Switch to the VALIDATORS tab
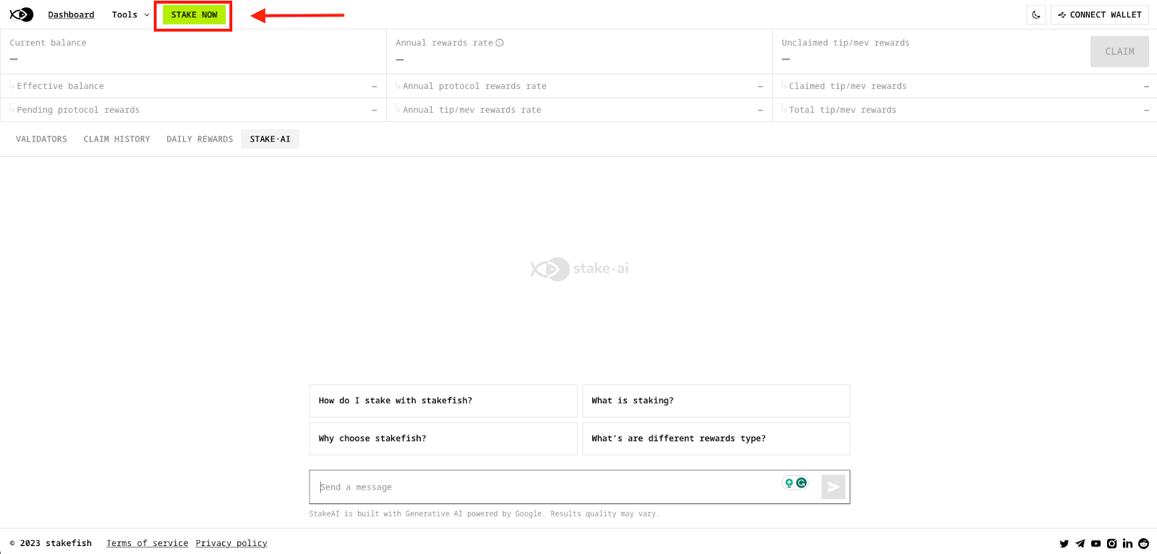 (x=41, y=139)
